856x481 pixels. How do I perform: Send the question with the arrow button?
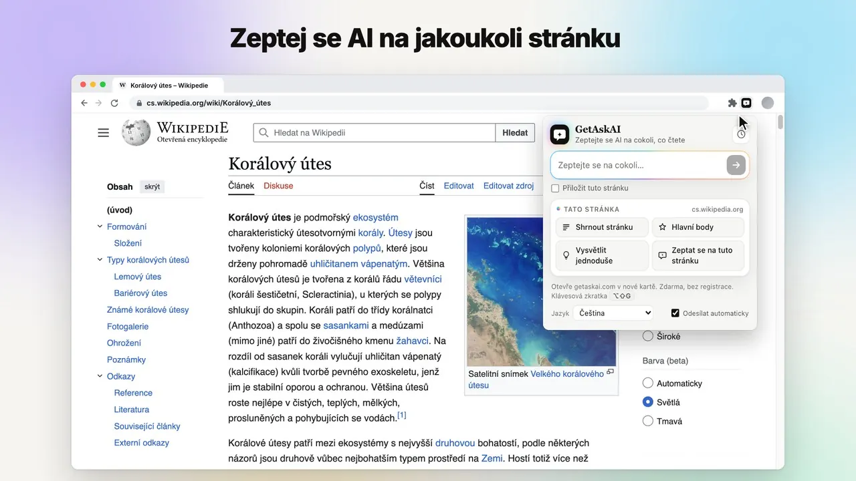click(x=736, y=165)
